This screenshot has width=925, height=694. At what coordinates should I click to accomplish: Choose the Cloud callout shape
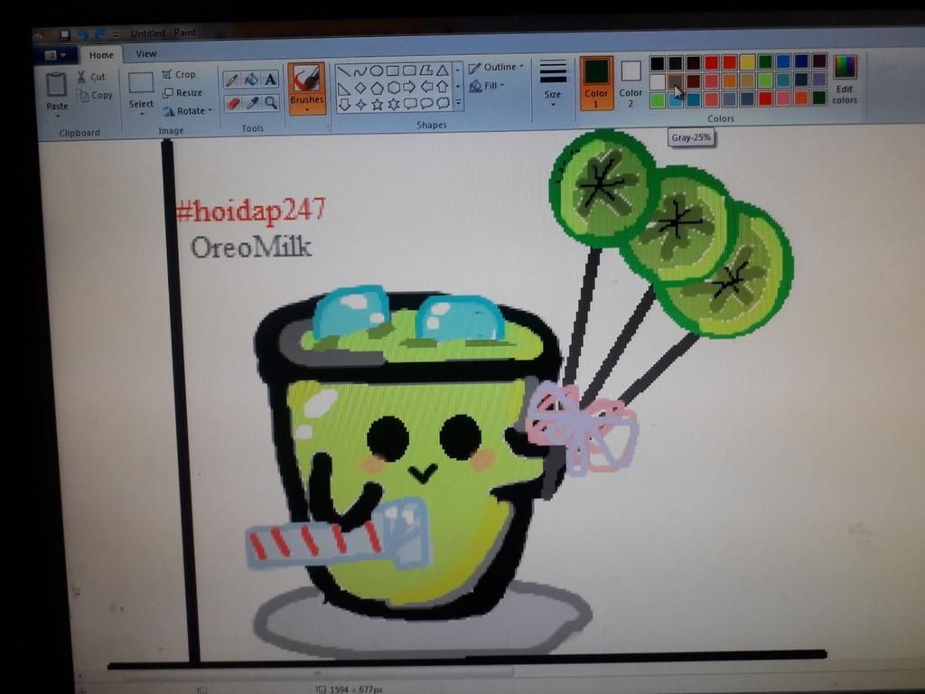(443, 103)
